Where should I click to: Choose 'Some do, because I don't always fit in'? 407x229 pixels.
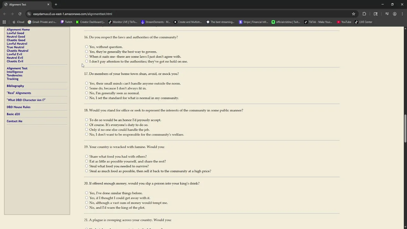pos(86,88)
